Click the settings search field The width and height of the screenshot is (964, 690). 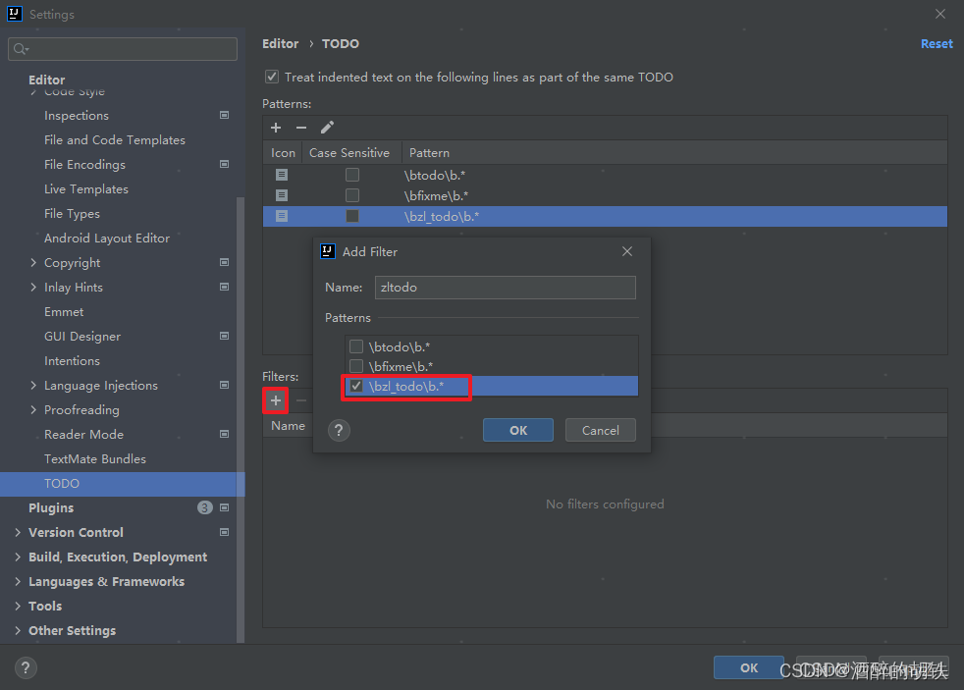pos(123,49)
